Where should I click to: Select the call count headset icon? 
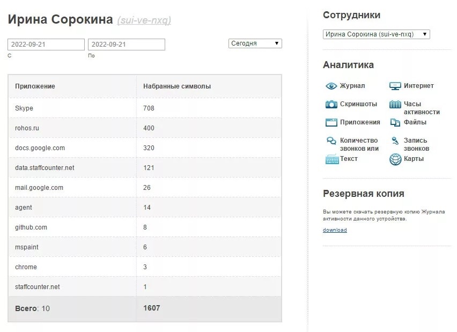coord(331,141)
